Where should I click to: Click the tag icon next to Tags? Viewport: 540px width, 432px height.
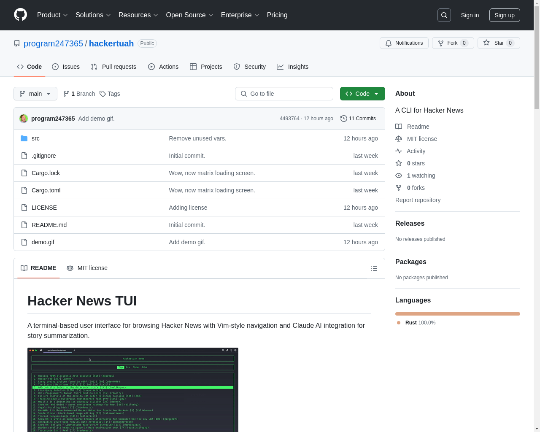(103, 94)
